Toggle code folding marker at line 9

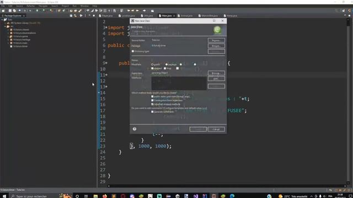(106, 63)
